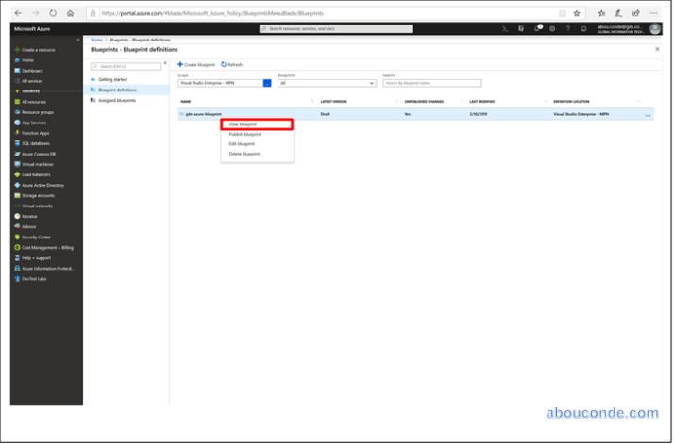The width and height of the screenshot is (674, 444).
Task: Click the Home breadcrumb link
Action: 96,40
